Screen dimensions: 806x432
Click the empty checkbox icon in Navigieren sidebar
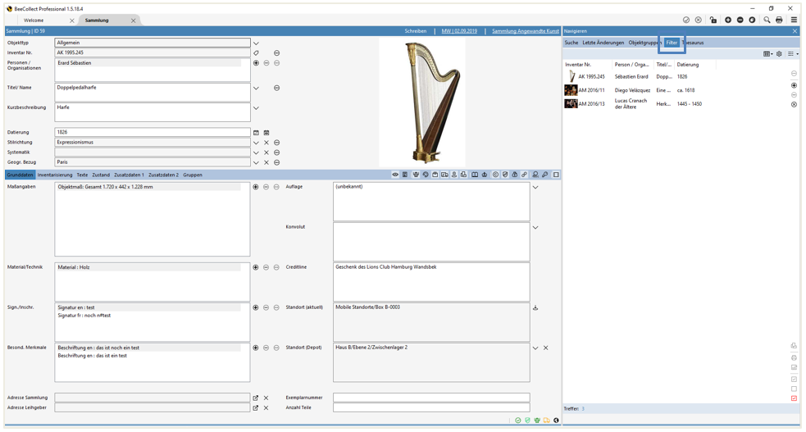pyautogui.click(x=794, y=389)
